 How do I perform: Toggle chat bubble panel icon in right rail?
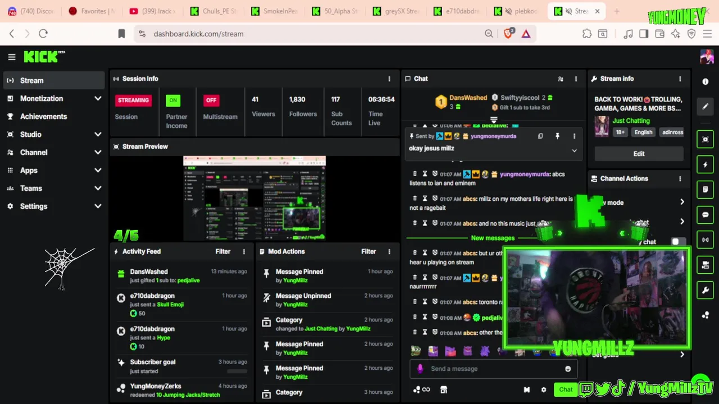706,214
